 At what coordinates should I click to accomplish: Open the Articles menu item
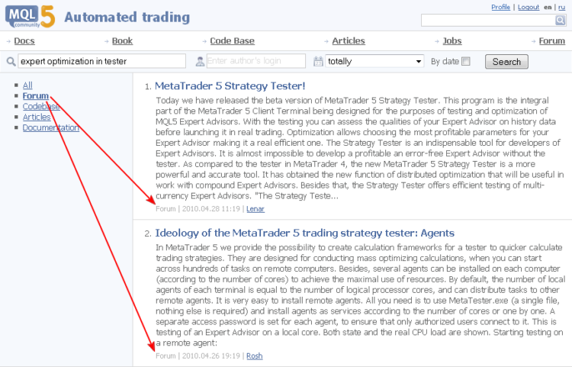349,41
